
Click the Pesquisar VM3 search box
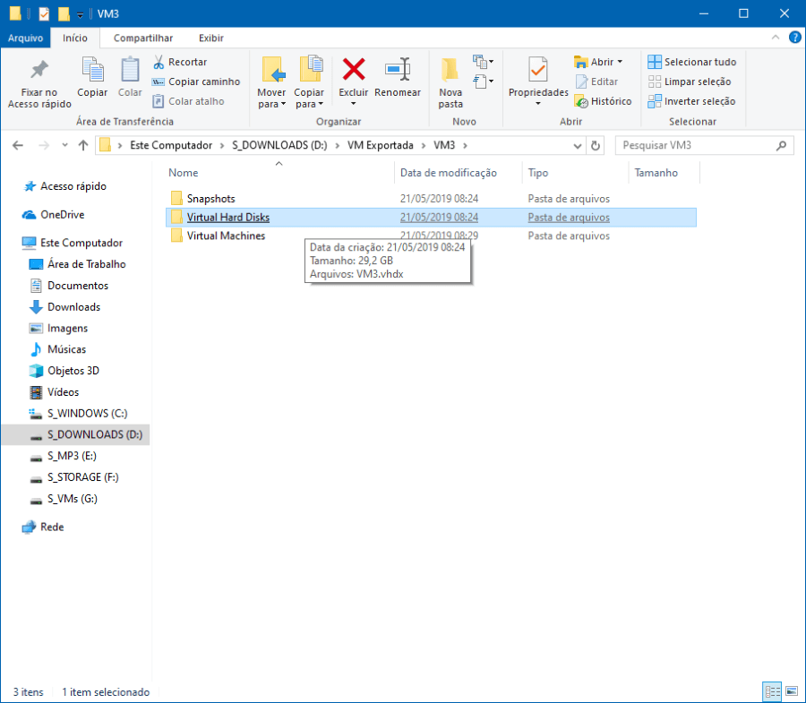(x=704, y=145)
